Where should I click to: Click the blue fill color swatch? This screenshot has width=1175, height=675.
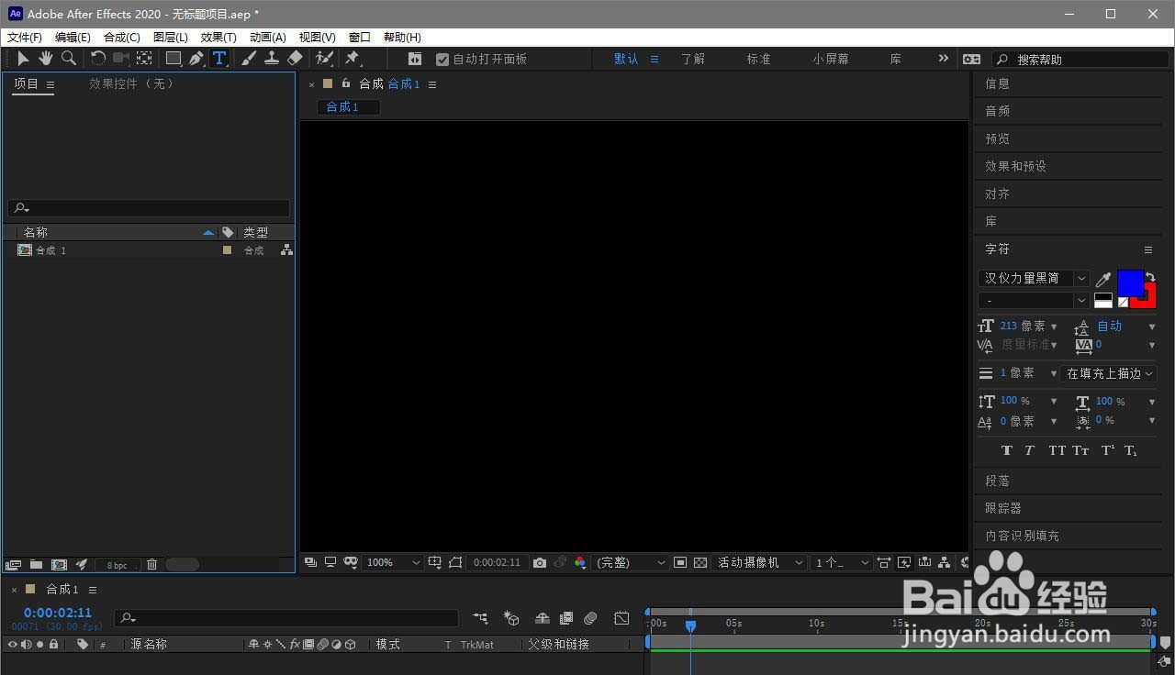pos(1130,282)
